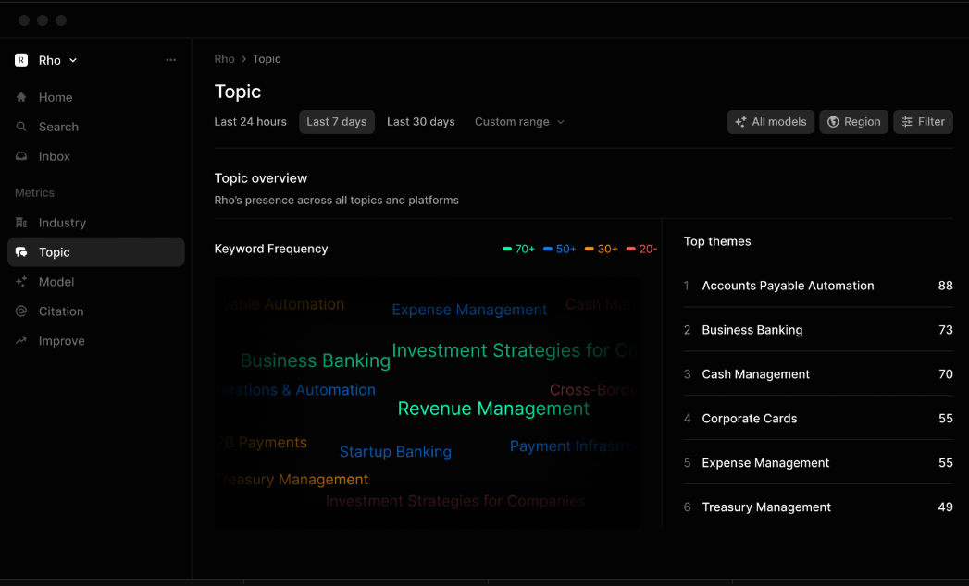Open the Model metrics page
The width and height of the screenshot is (969, 586).
pos(95,282)
